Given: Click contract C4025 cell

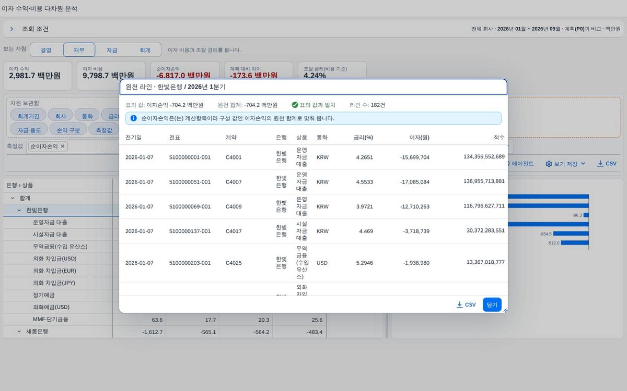Looking at the screenshot, I should tap(234, 263).
